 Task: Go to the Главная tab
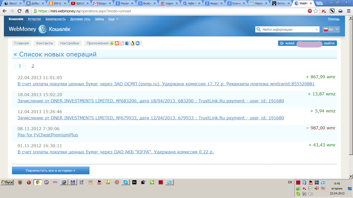[21, 43]
